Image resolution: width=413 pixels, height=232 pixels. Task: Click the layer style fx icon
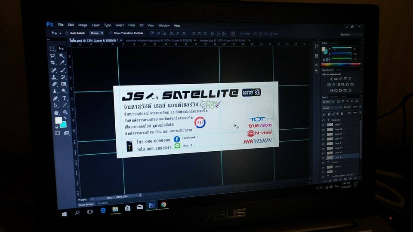click(x=330, y=181)
